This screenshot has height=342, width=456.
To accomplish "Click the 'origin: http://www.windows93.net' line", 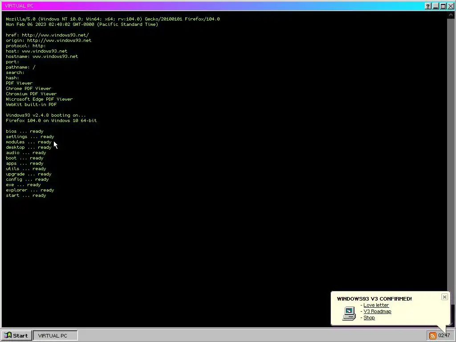I will tap(49, 41).
